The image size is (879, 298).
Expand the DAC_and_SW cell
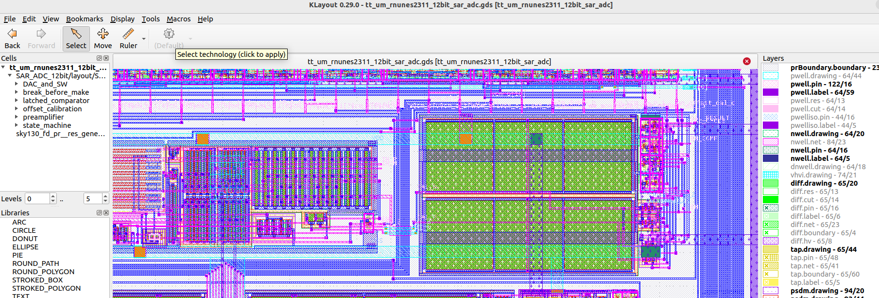pos(17,84)
